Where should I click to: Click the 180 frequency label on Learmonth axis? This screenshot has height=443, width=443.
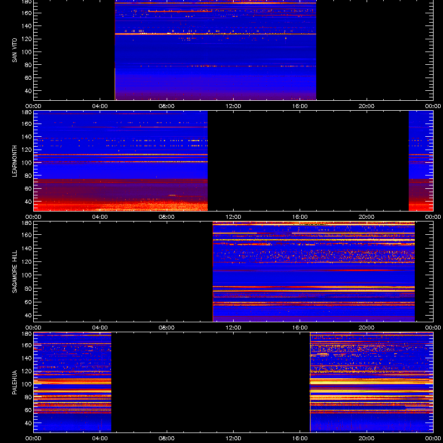point(27,112)
